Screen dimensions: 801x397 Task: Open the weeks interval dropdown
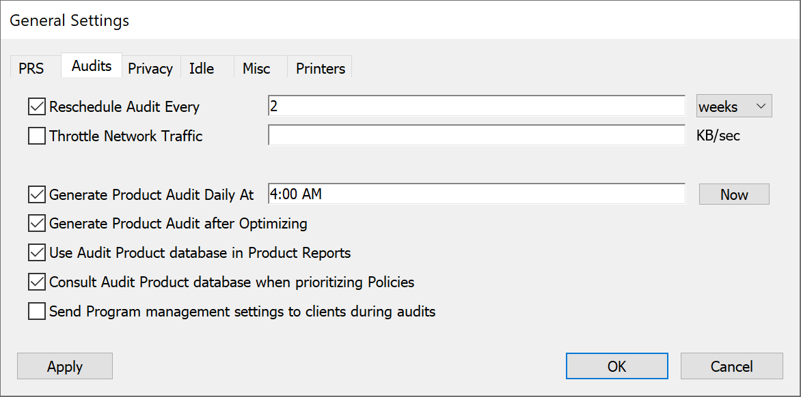pyautogui.click(x=734, y=106)
